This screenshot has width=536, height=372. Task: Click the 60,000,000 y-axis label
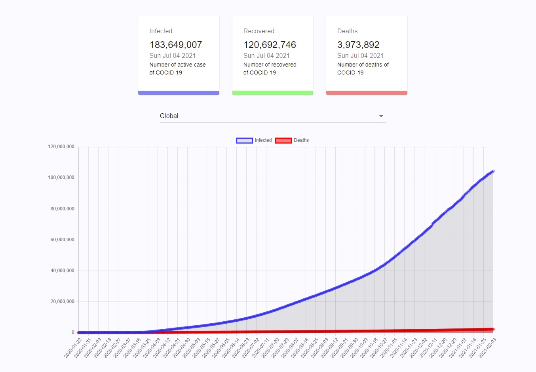(63, 240)
